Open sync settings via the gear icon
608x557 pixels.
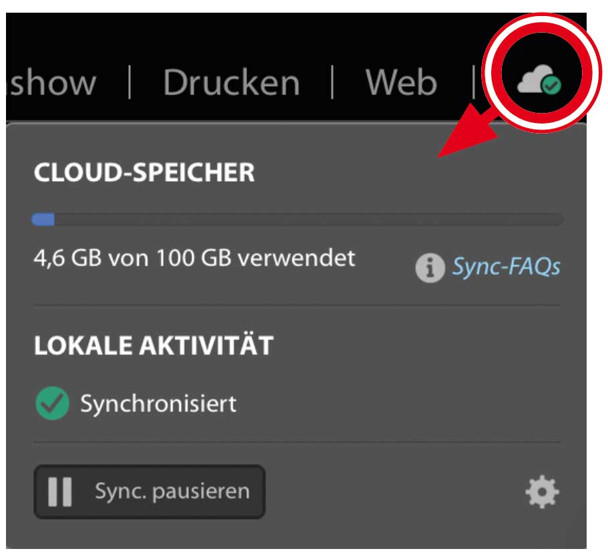click(542, 493)
